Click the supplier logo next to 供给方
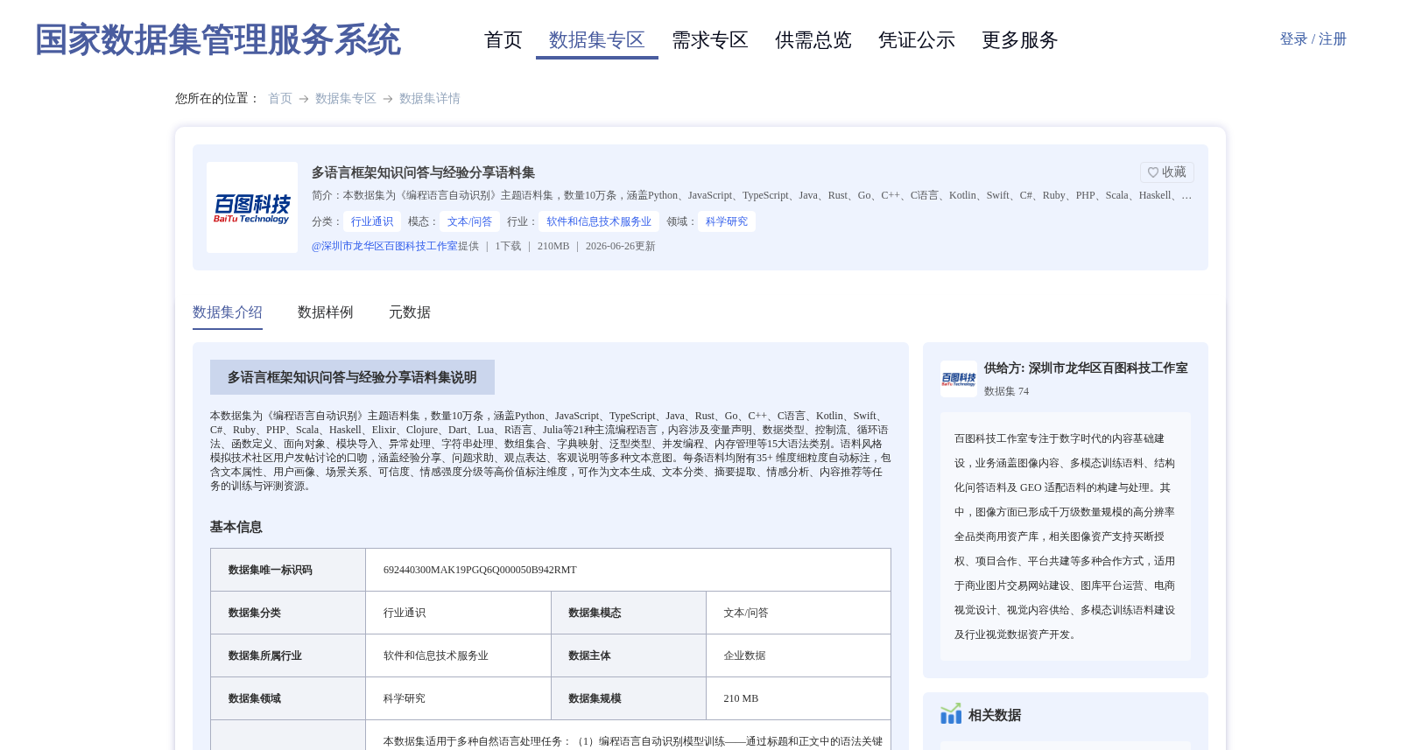 pyautogui.click(x=959, y=379)
